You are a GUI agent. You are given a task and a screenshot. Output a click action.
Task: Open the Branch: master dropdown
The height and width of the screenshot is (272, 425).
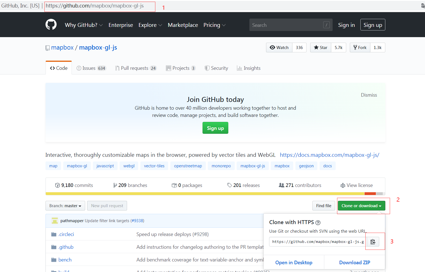[x=65, y=206]
